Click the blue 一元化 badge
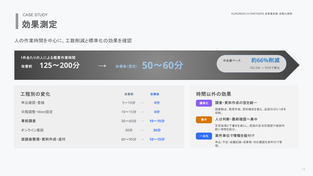Image resolution: width=313 pixels, height=176 pixels. 204,136
